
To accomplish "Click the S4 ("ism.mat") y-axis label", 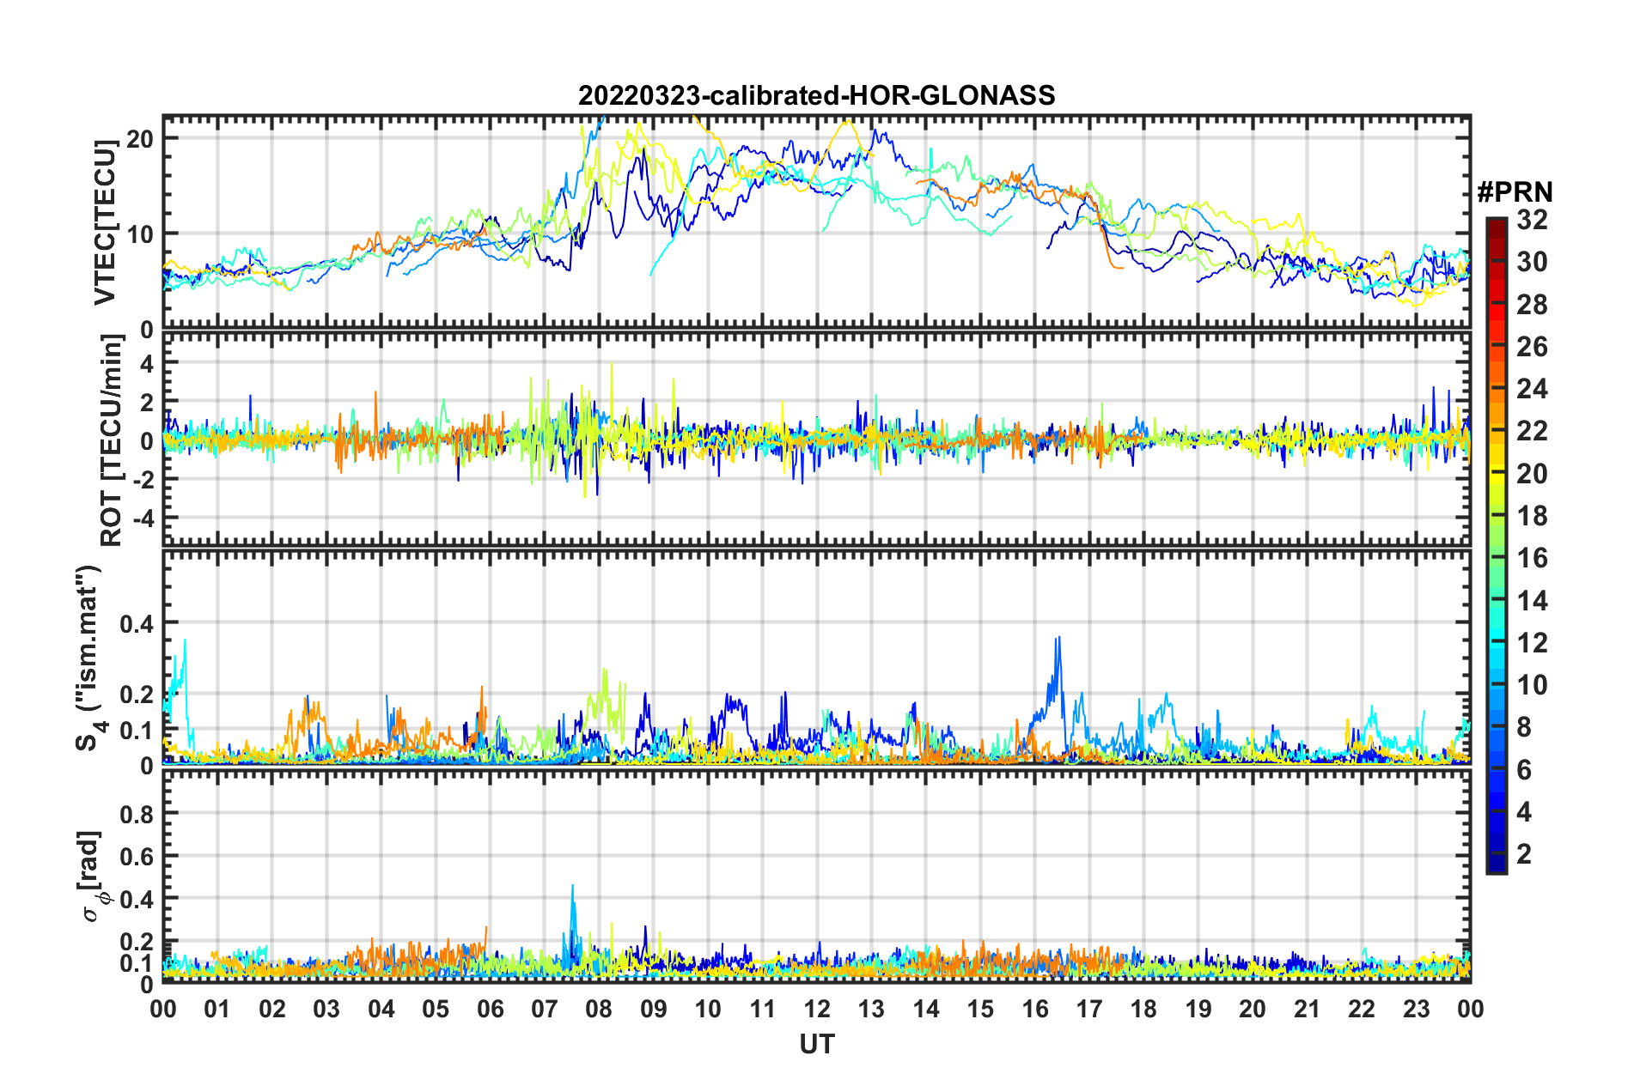I will point(88,658).
